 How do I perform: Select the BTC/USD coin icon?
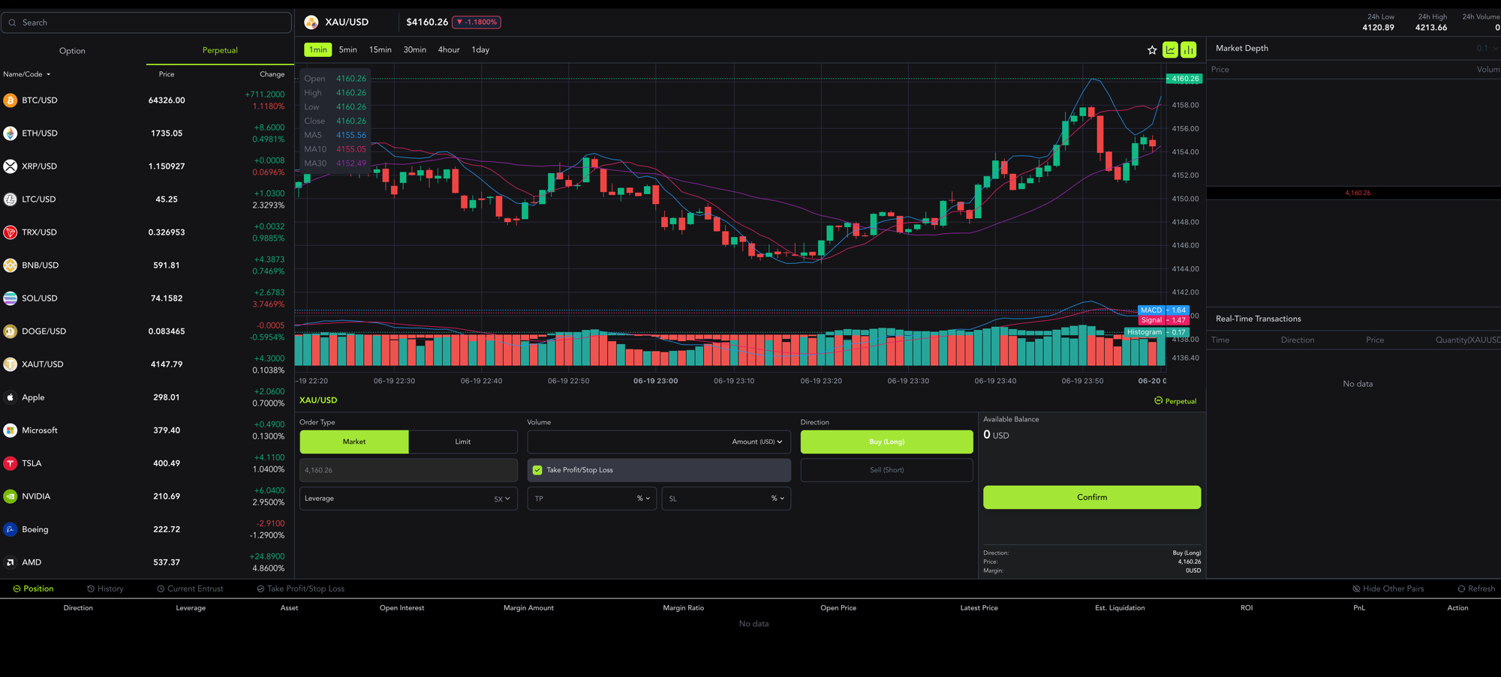11,100
